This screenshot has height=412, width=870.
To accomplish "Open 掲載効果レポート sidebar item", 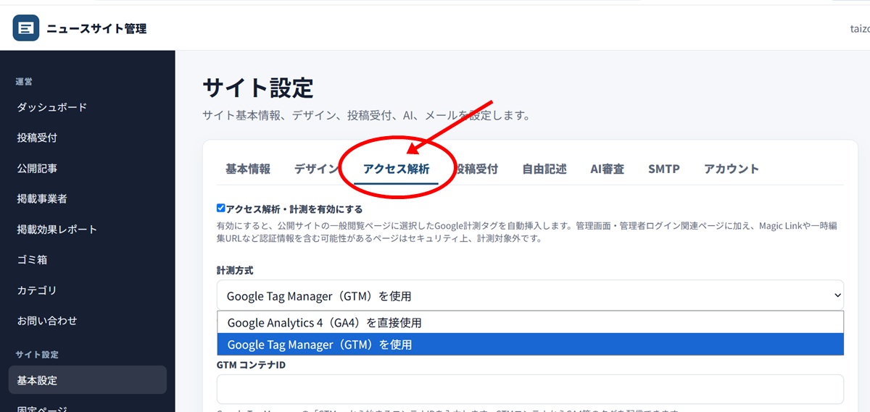I will click(x=57, y=229).
